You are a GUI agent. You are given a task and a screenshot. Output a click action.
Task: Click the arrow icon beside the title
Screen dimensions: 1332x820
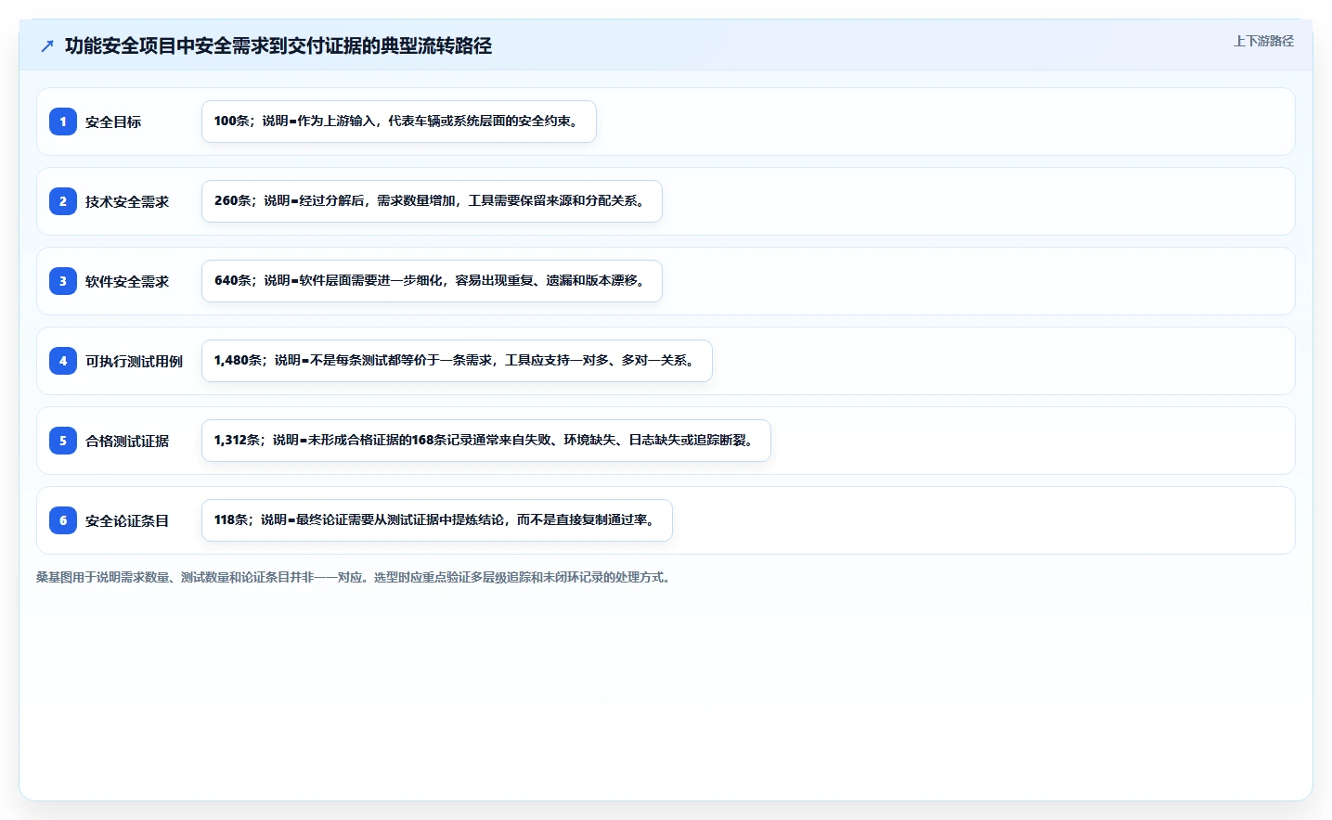coord(47,45)
